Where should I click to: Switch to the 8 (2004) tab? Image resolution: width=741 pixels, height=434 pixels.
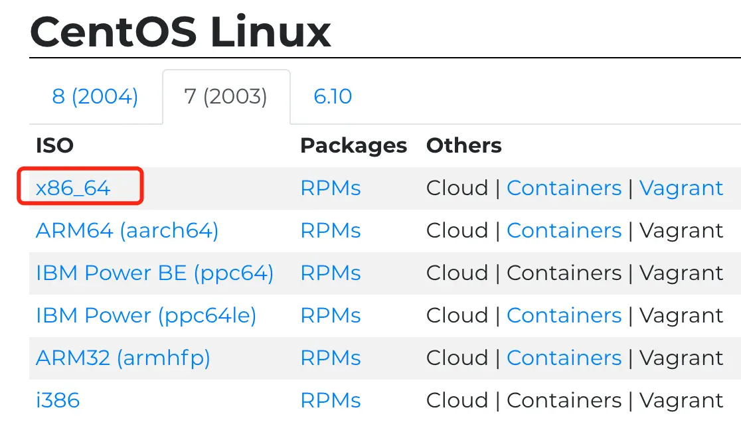(95, 97)
